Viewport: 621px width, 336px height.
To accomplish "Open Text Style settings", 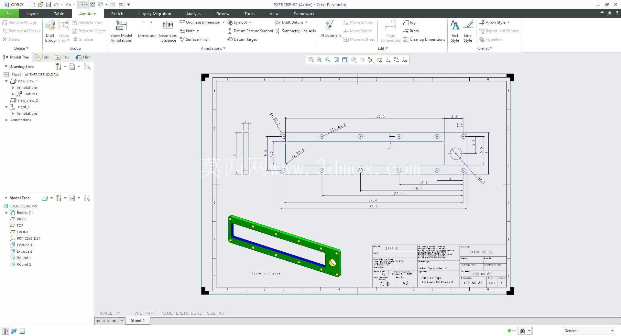I will tap(455, 31).
